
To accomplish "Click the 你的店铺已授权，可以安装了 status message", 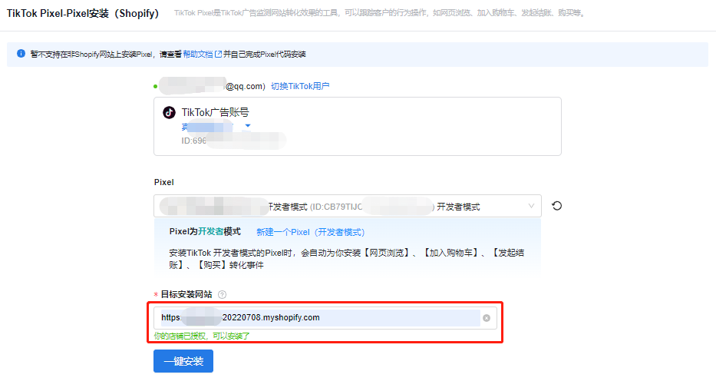I will (x=201, y=336).
